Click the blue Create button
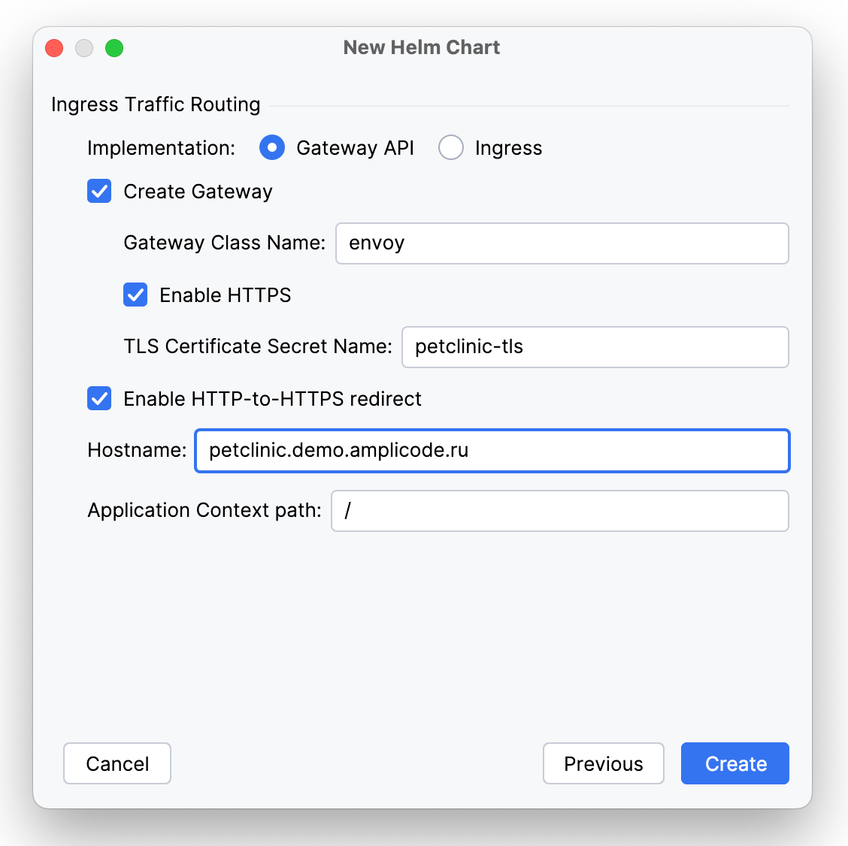 coord(734,763)
